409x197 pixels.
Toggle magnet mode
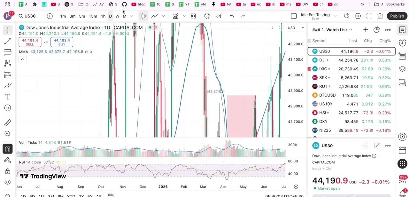[8, 149]
